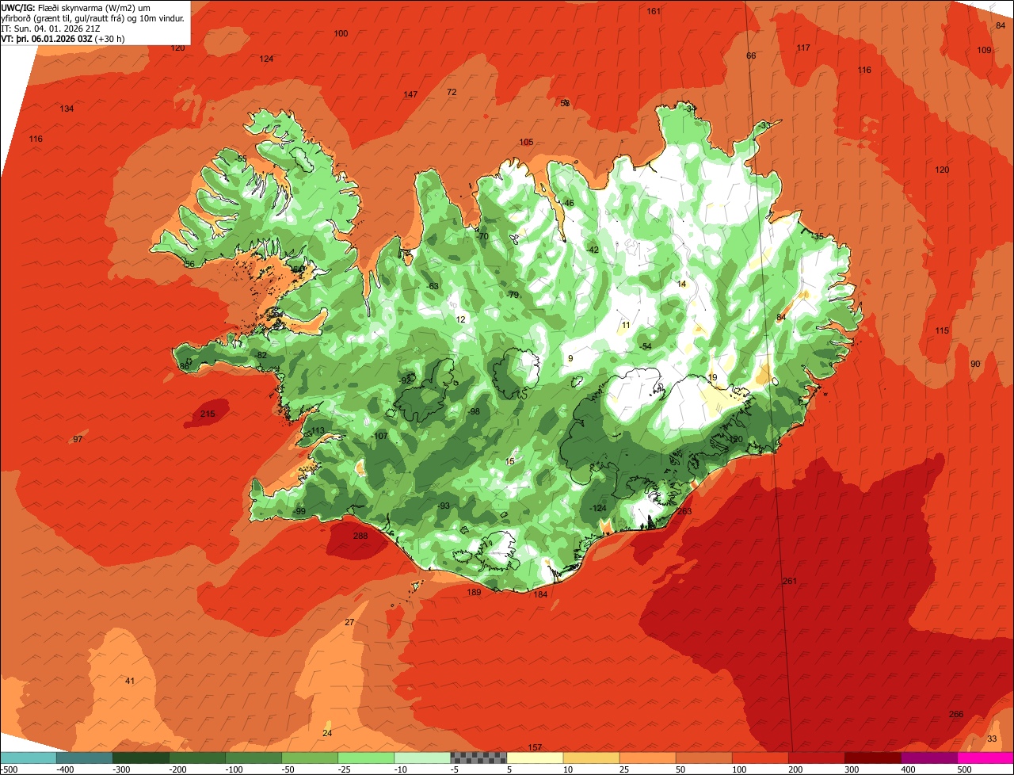This screenshot has height=775, width=1014.
Task: Click the flux value '24' near the bottom
Action: point(327,734)
